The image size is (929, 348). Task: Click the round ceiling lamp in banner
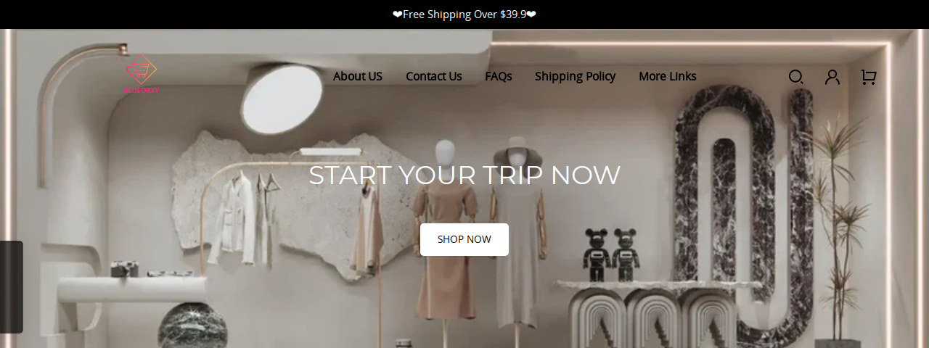coord(282,99)
